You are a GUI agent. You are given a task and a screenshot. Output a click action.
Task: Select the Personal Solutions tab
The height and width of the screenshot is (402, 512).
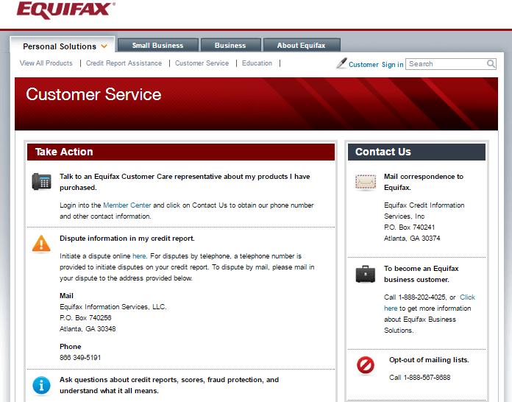click(x=63, y=46)
